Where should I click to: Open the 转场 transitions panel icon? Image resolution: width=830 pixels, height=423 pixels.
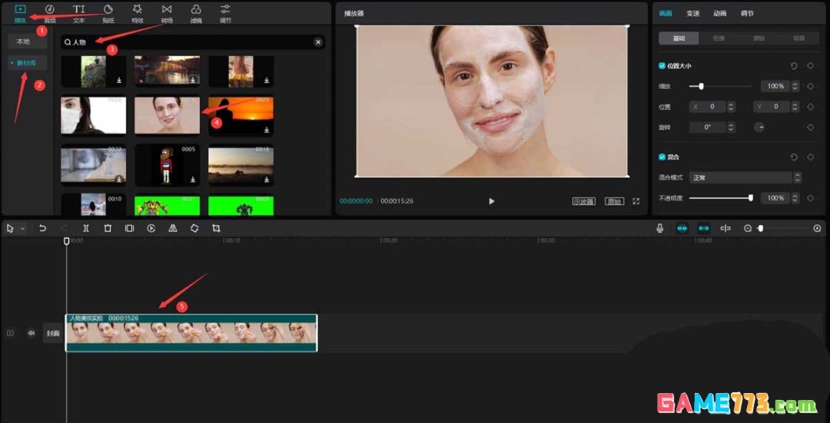[167, 12]
